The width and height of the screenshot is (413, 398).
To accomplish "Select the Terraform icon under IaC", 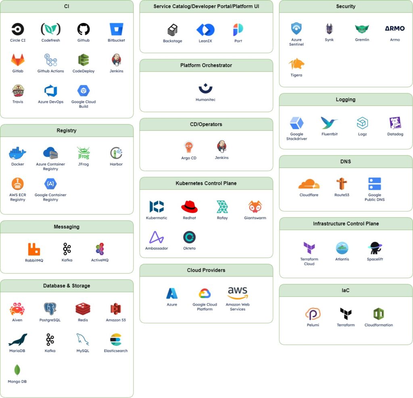I will coord(346,314).
